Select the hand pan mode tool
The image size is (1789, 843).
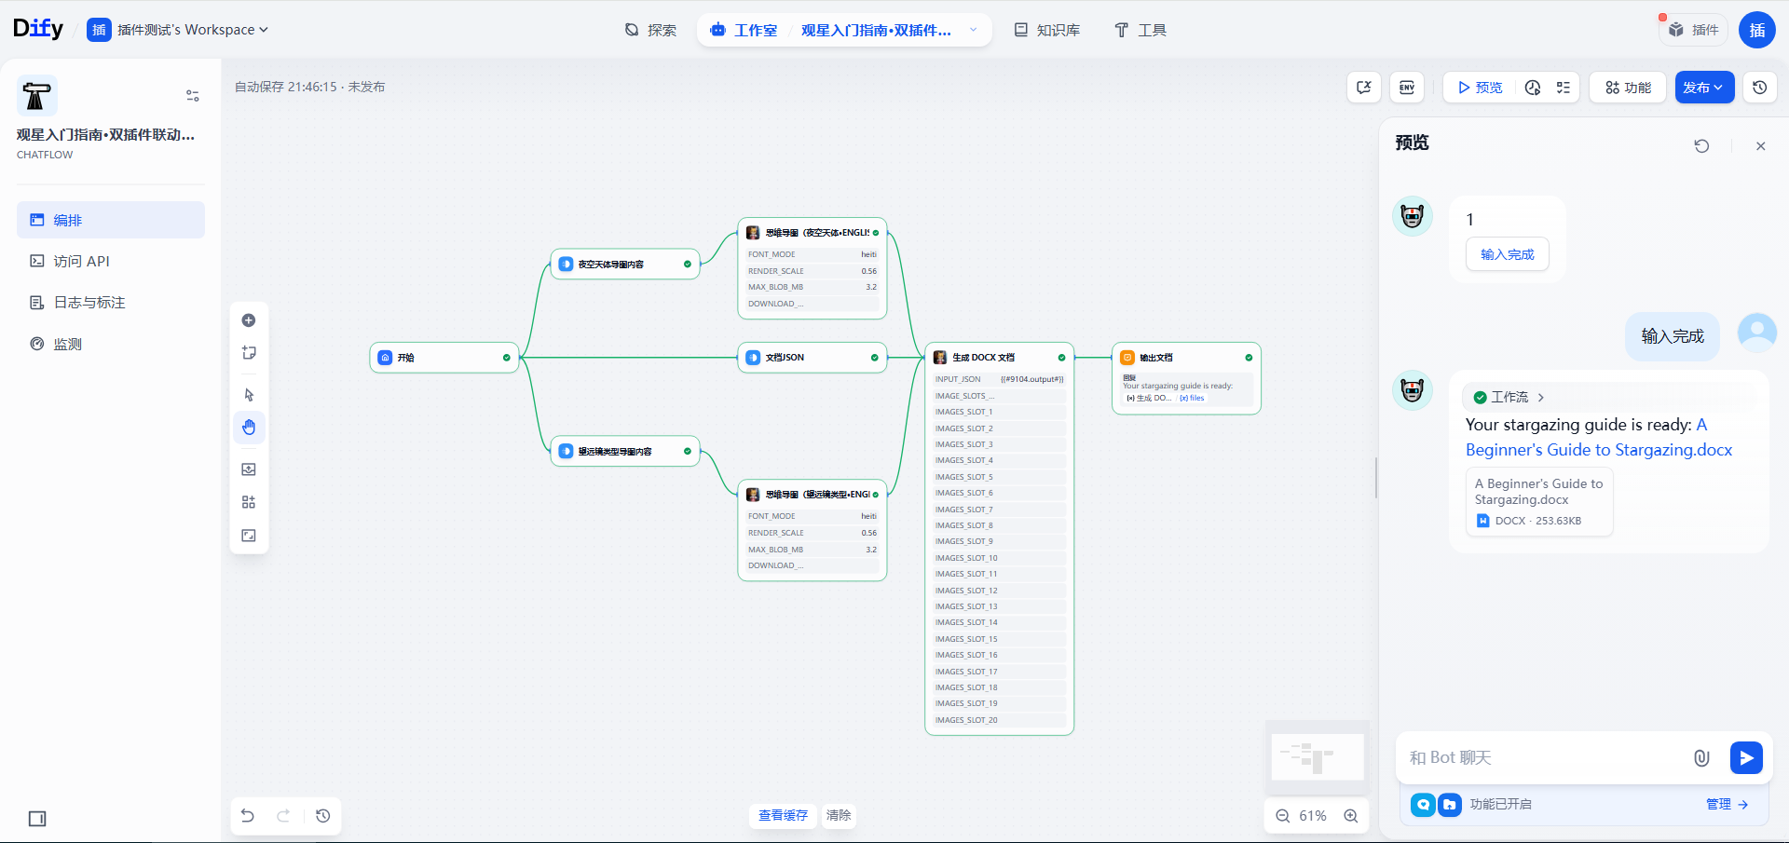pos(249,428)
